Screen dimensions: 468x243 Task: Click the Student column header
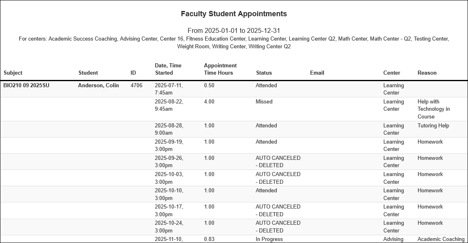click(88, 73)
